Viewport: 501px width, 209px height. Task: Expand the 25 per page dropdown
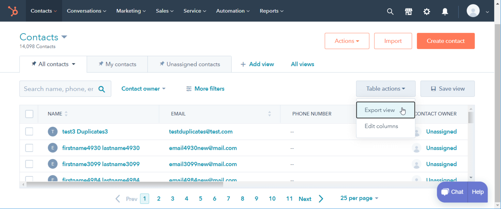click(x=359, y=198)
